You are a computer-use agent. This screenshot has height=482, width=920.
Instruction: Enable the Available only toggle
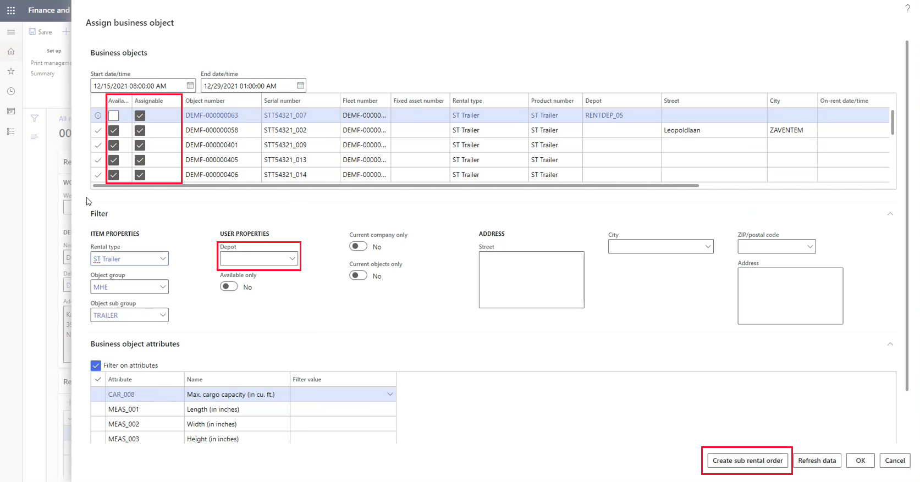[x=229, y=286]
